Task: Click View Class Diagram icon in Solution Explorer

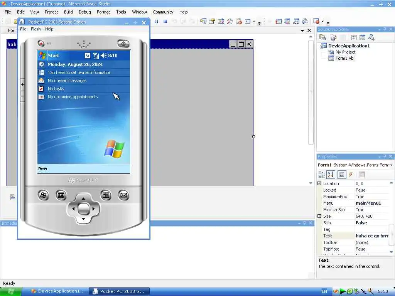Action: (371, 37)
